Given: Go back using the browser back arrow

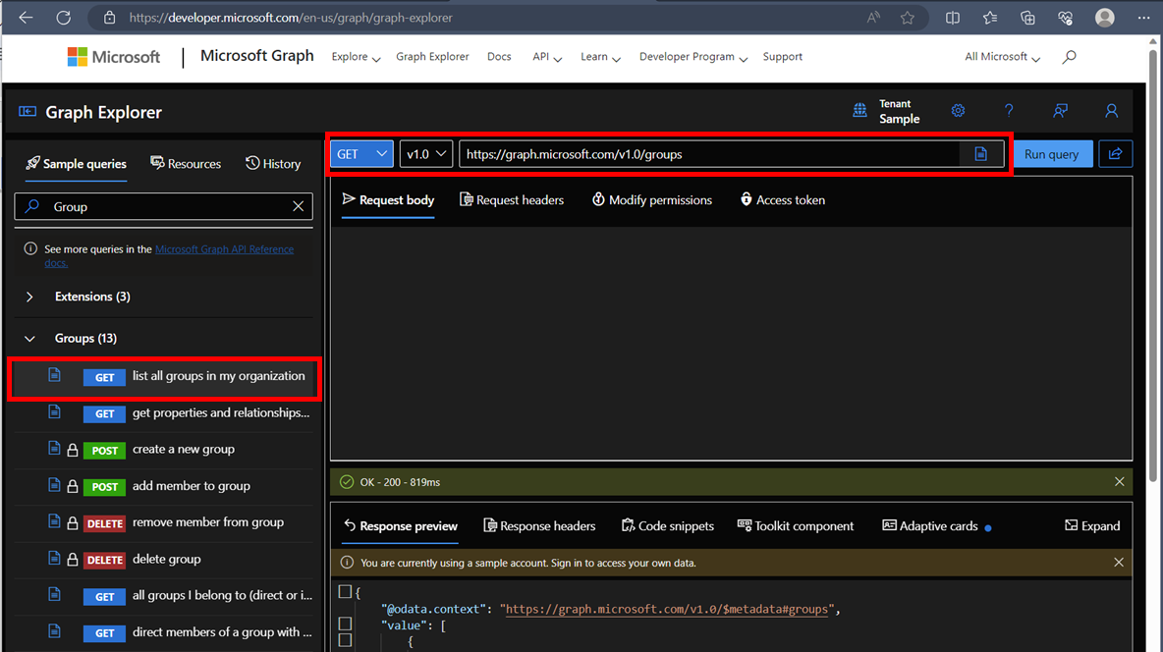Looking at the screenshot, I should click(26, 18).
